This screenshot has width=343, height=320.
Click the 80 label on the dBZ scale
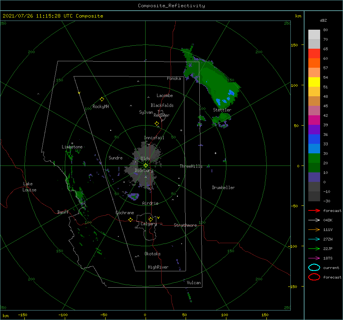(325, 30)
